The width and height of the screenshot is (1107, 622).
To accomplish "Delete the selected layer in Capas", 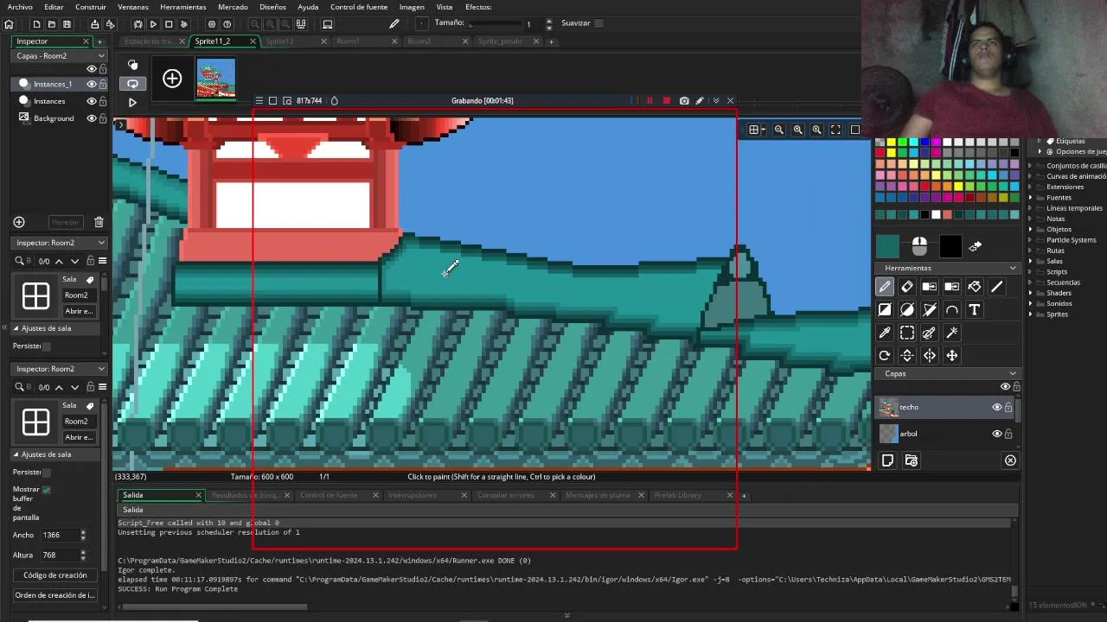I will 1010,460.
